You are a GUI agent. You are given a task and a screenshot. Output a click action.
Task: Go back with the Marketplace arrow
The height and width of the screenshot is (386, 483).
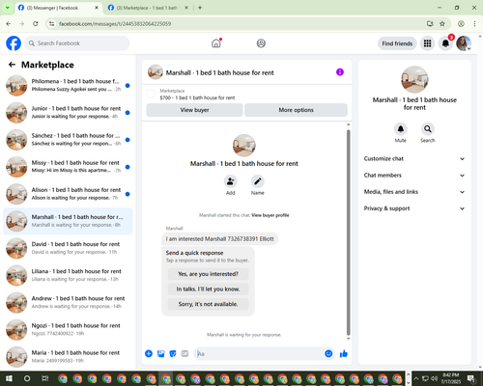click(x=12, y=65)
